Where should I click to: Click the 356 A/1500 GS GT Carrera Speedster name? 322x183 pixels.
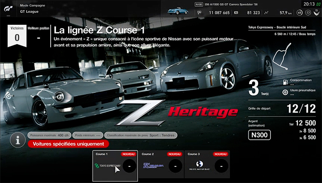click(x=231, y=4)
